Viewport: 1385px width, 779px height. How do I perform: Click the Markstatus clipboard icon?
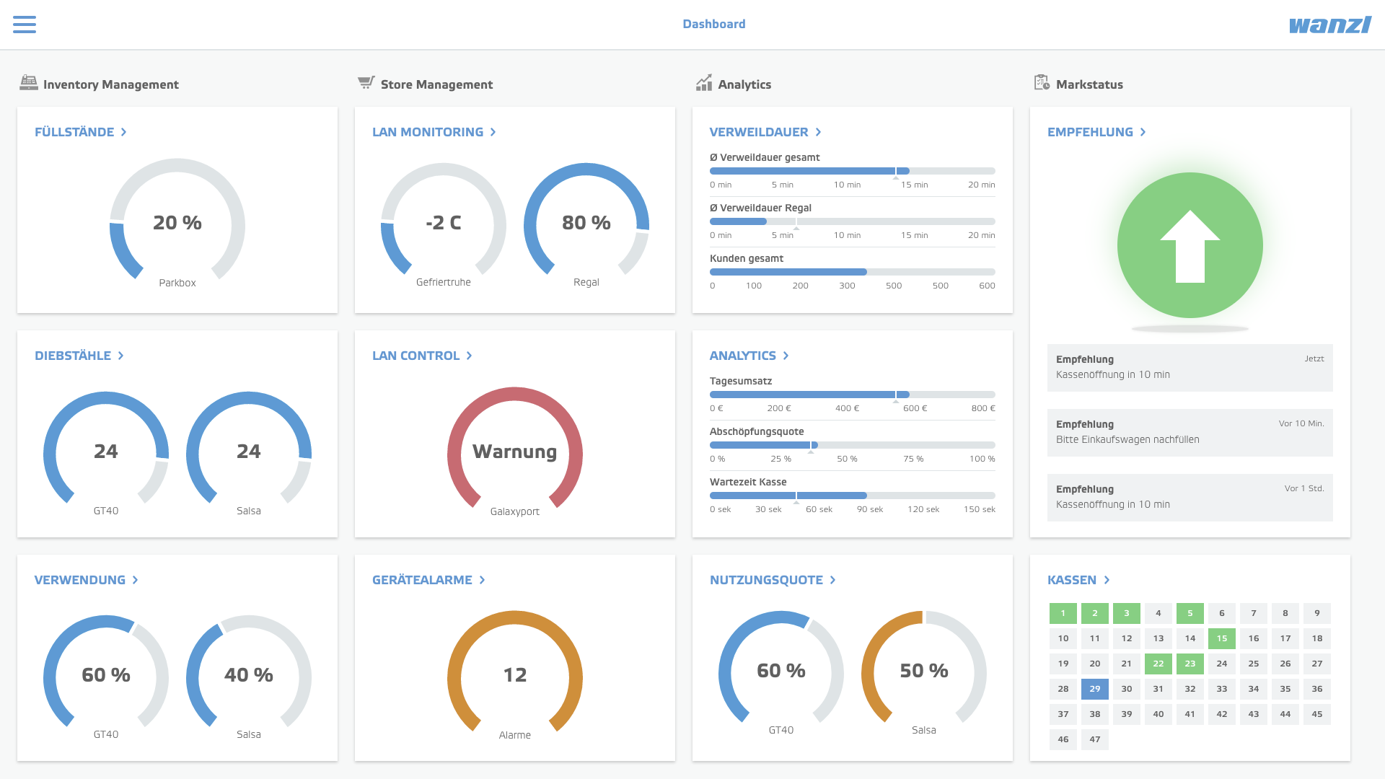[x=1042, y=83]
